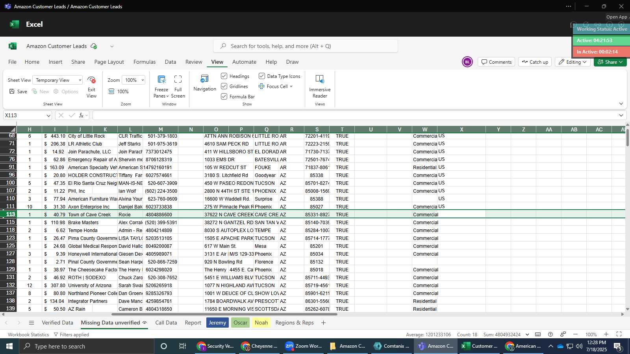
Task: Click the vertical scrollbar thumb
Action: point(627,138)
